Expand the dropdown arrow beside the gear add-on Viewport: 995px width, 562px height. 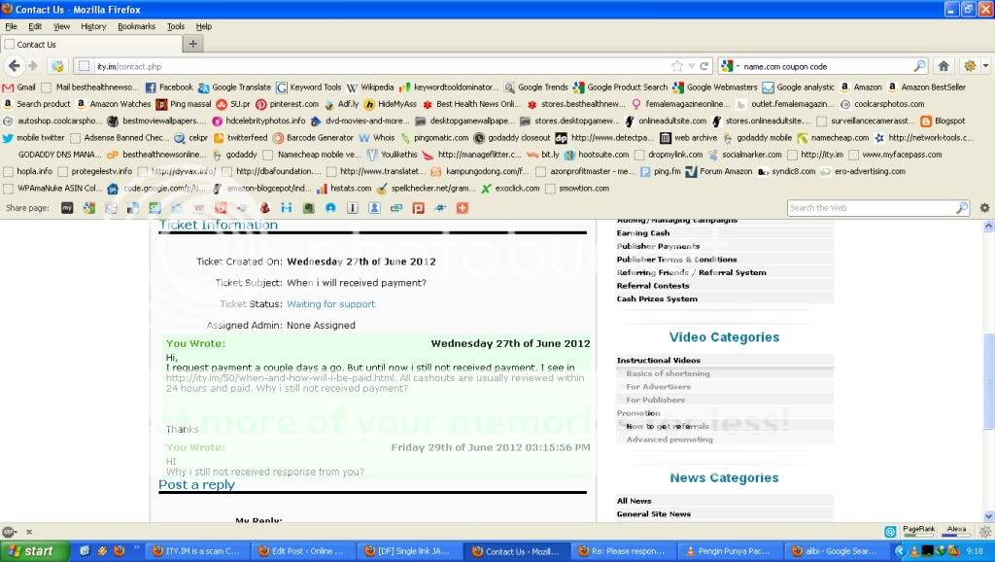point(985,66)
